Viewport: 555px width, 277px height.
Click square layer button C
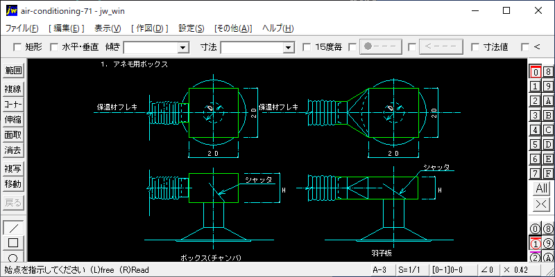[548, 130]
